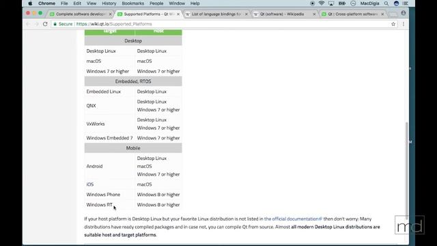This screenshot has height=246, width=437.
Task: Click the Desktop section header
Action: coord(133,41)
